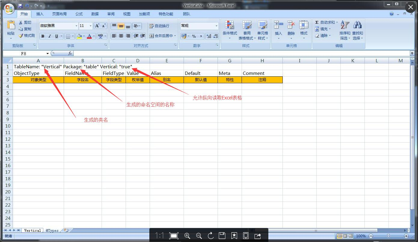Open Cell Styles (单元格样式)

click(x=263, y=30)
